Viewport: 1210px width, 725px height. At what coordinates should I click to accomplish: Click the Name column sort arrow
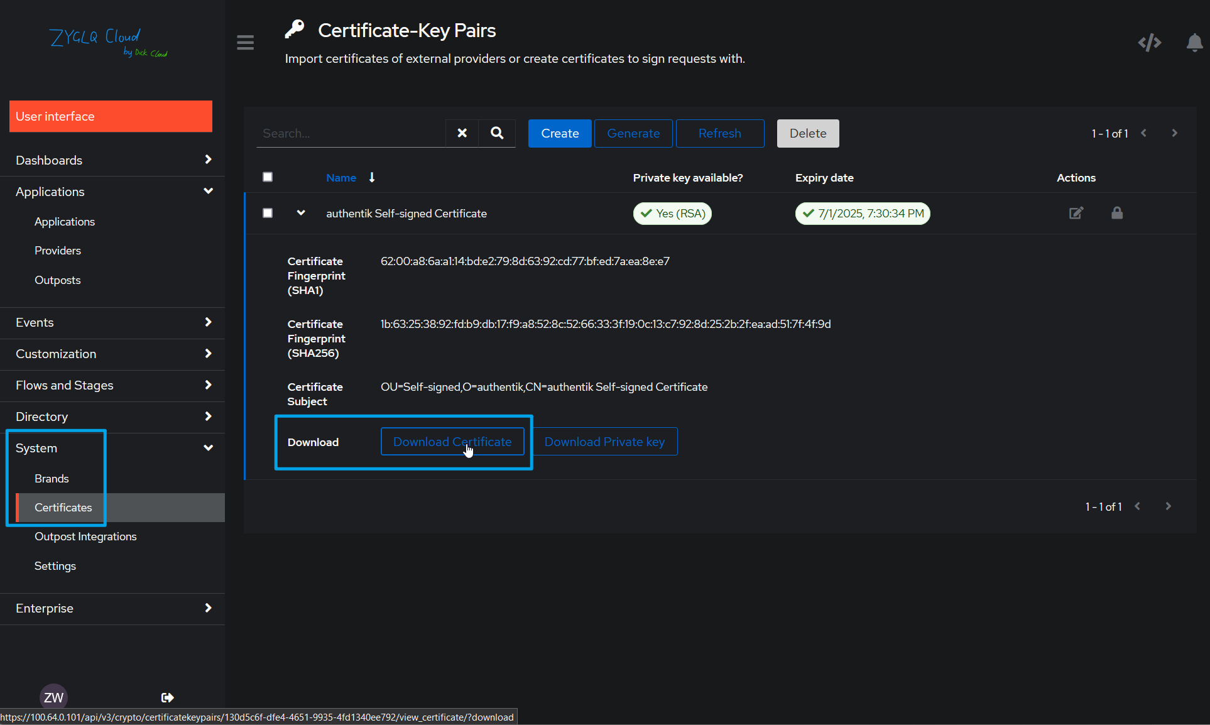pyautogui.click(x=372, y=178)
